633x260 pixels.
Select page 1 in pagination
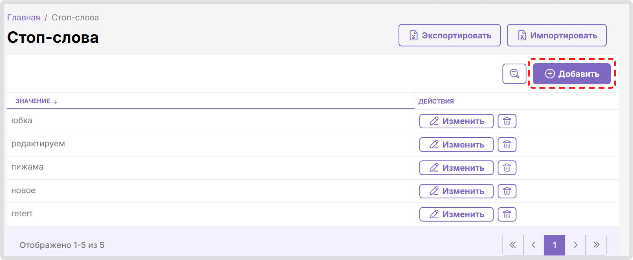555,245
